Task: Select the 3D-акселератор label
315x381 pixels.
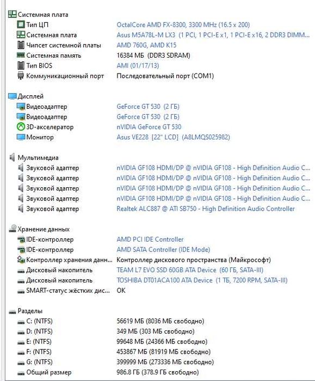Action: pos(50,127)
